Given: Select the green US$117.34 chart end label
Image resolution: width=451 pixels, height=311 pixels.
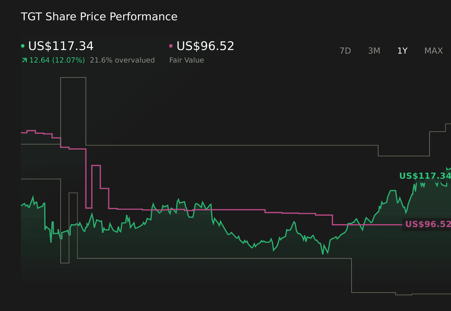Looking at the screenshot, I should (425, 176).
